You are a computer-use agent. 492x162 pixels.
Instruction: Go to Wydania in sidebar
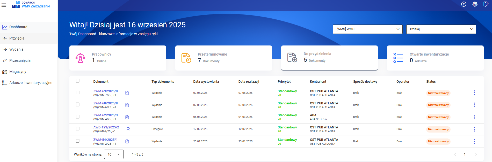coord(16,49)
